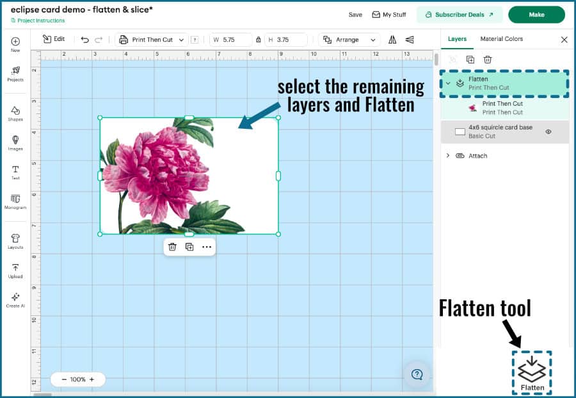Open the canvas more options menu
The height and width of the screenshot is (398, 576).
tap(207, 247)
